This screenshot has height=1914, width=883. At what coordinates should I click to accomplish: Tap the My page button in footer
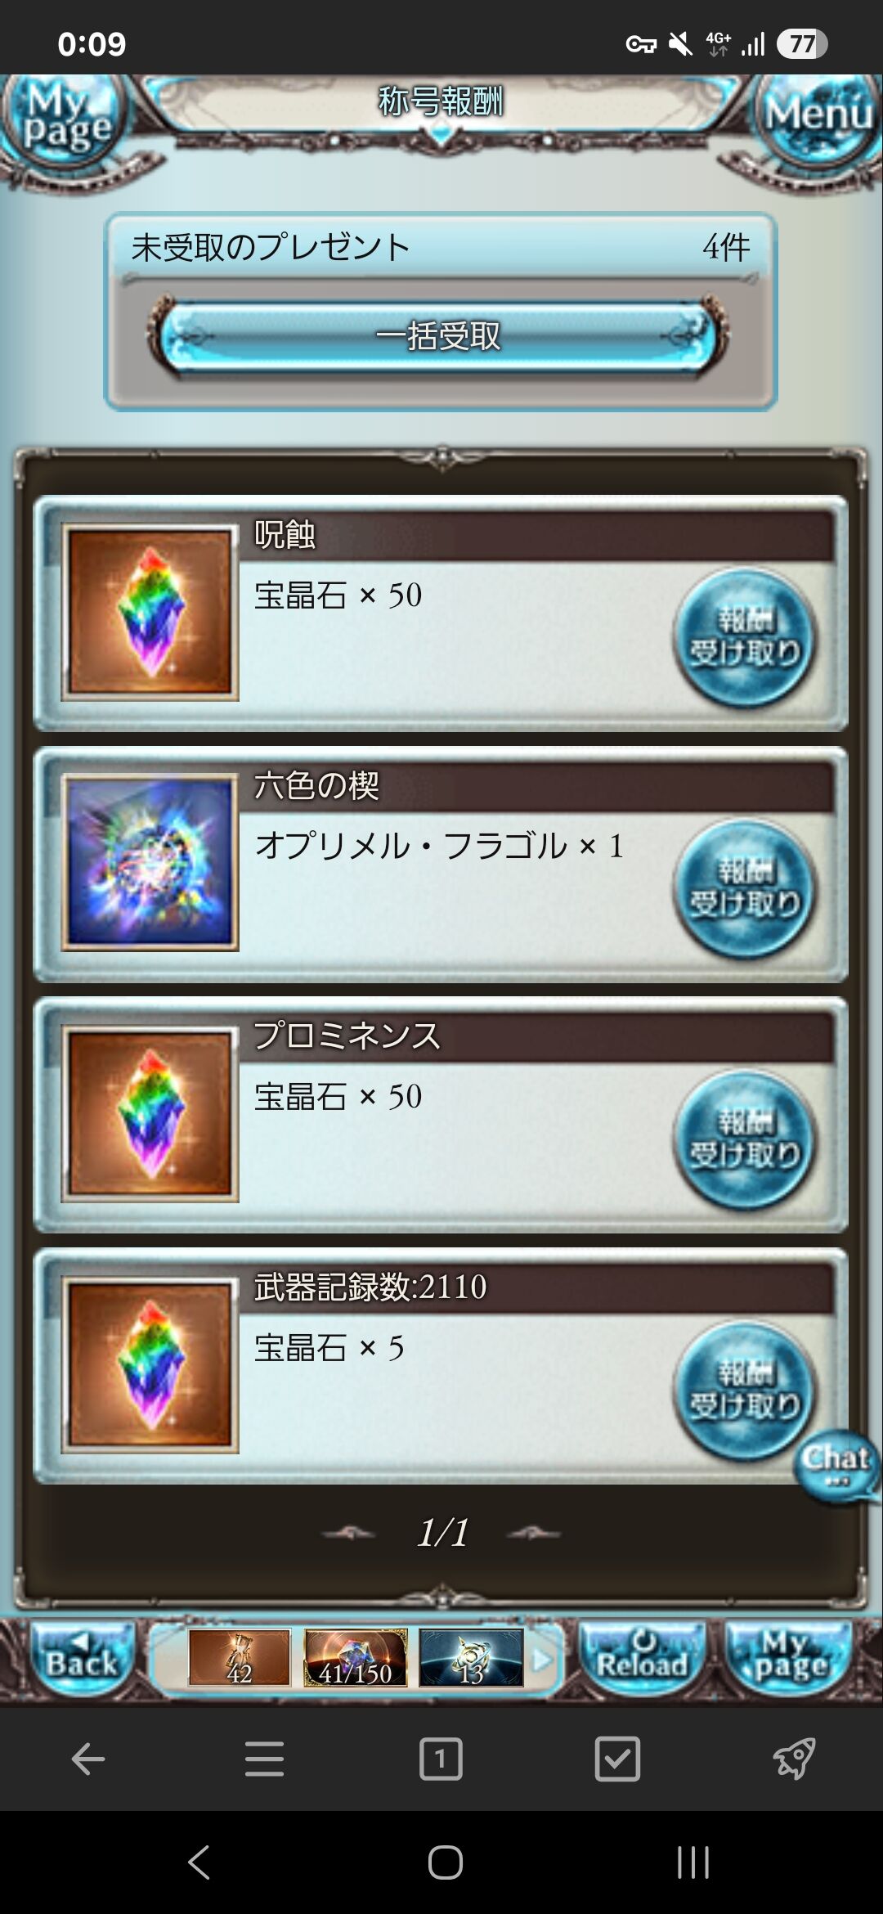point(789,1657)
